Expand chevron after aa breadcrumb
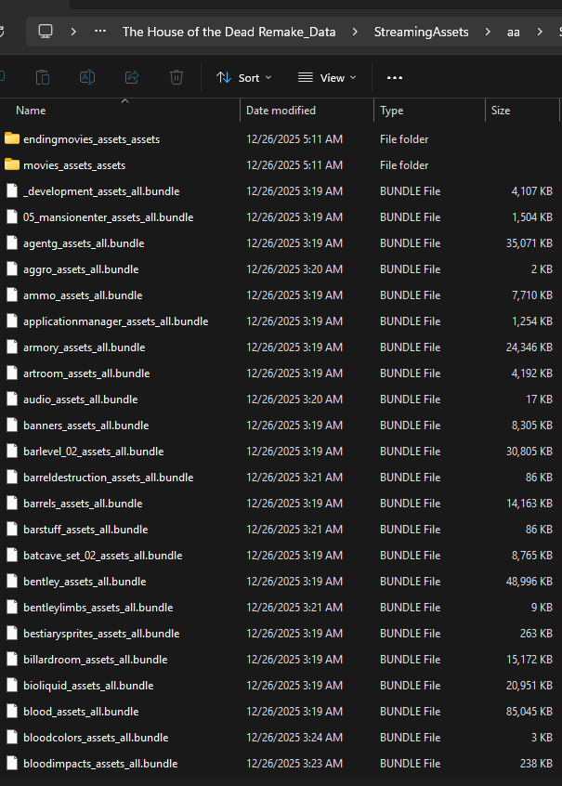Image resolution: width=562 pixels, height=786 pixels. [540, 32]
